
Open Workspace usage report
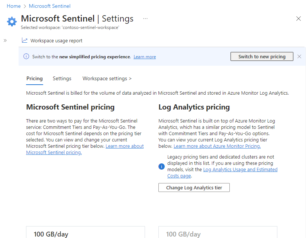(x=56, y=41)
